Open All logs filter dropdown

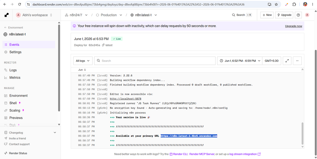83,61
